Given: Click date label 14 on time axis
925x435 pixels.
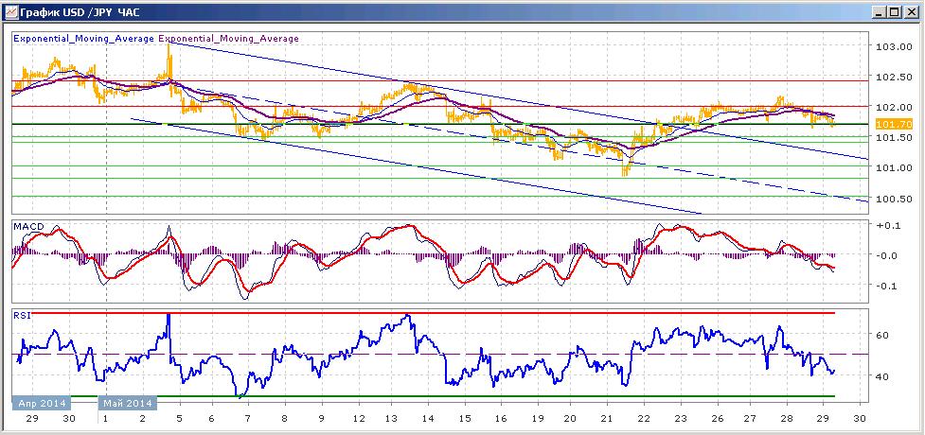Looking at the screenshot, I should click(428, 419).
